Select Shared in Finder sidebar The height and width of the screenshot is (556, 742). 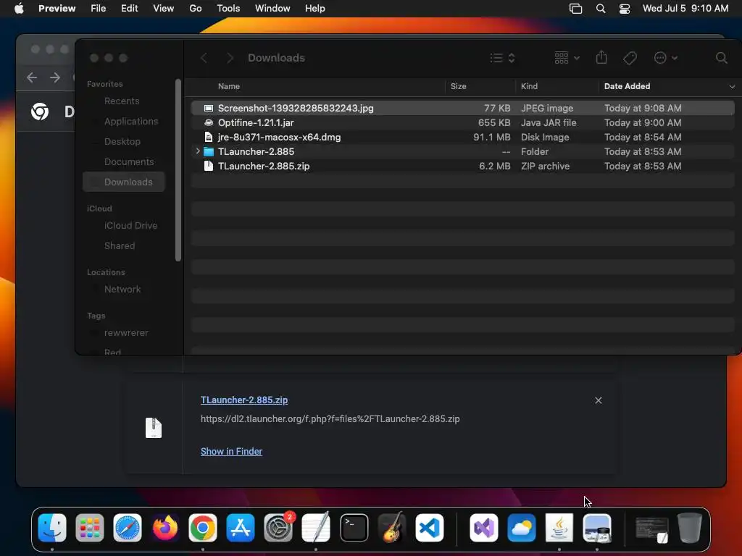coord(120,246)
